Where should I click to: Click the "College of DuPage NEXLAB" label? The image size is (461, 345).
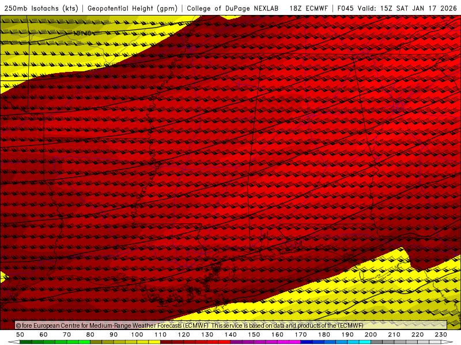click(x=233, y=8)
